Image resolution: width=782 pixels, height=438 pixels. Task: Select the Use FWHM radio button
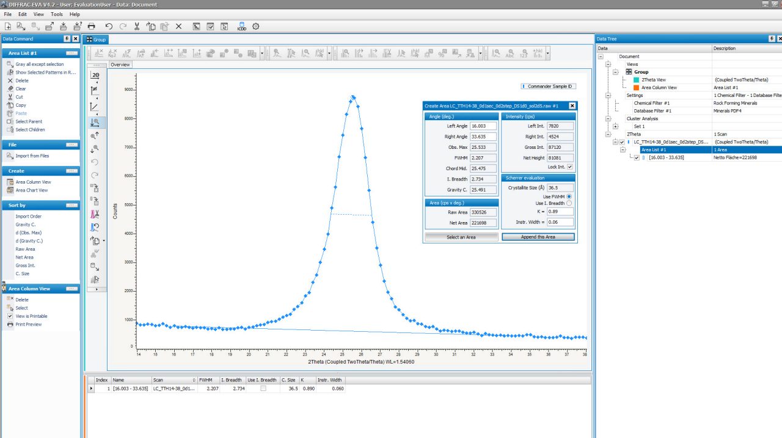(x=569, y=196)
